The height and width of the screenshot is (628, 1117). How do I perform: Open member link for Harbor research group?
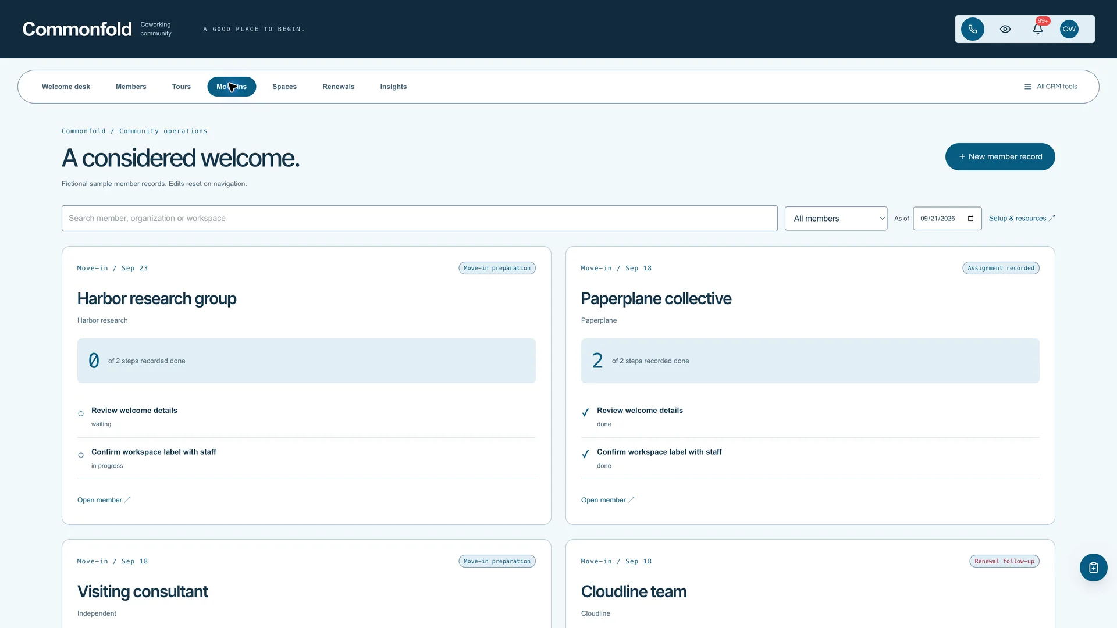104,500
